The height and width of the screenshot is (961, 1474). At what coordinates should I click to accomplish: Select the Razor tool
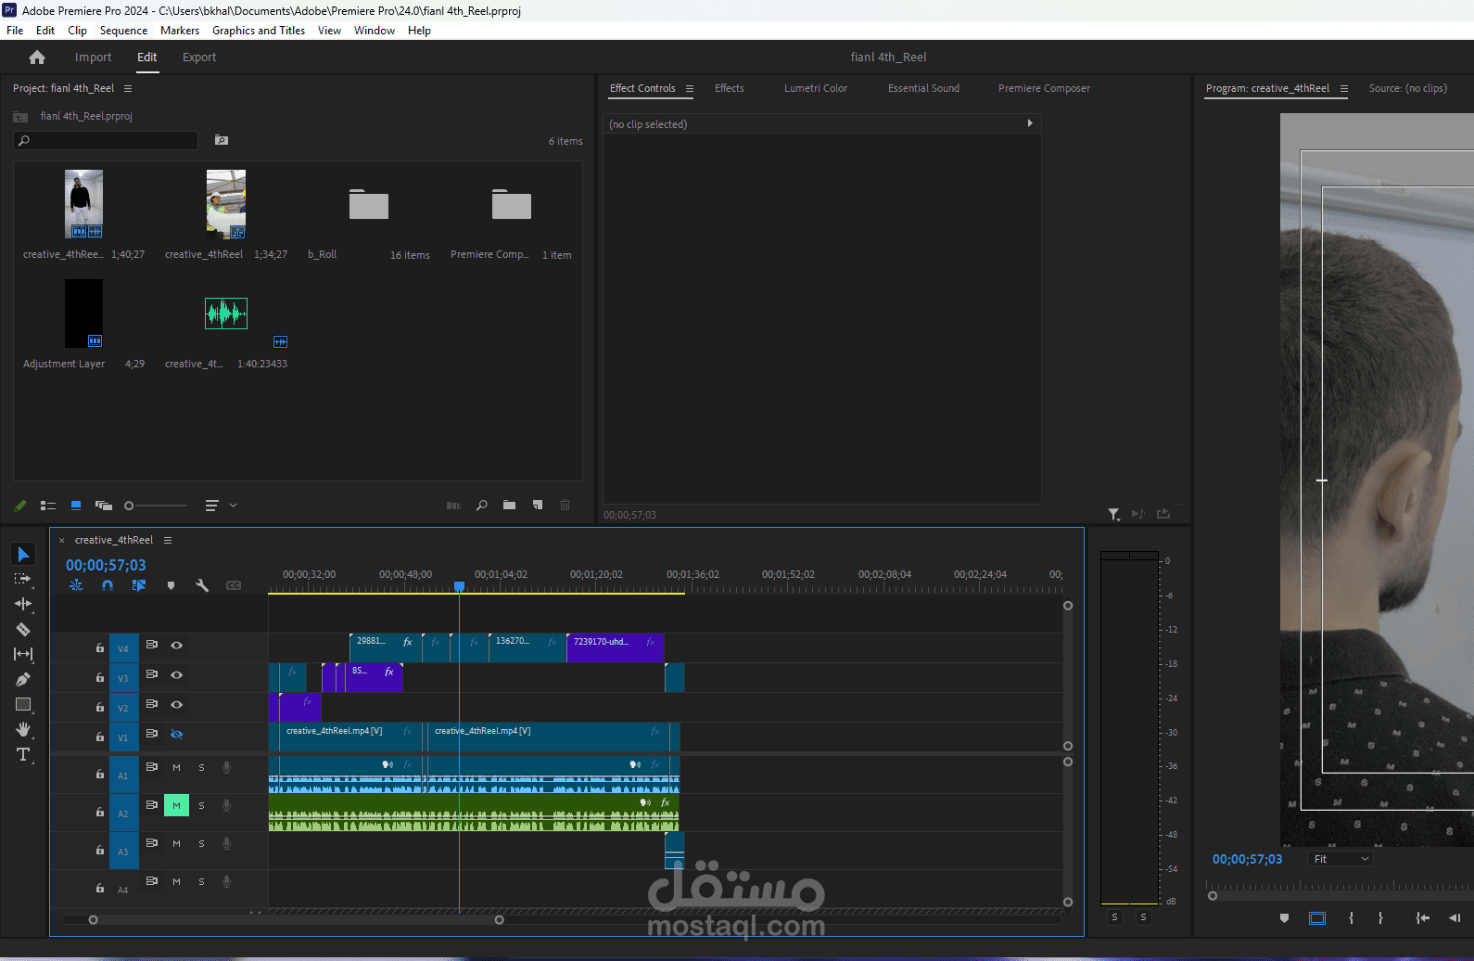click(x=23, y=629)
